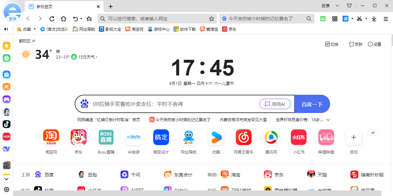This screenshot has width=393, height=196.
Task: Reload the page with refresh icon
Action: [52, 19]
